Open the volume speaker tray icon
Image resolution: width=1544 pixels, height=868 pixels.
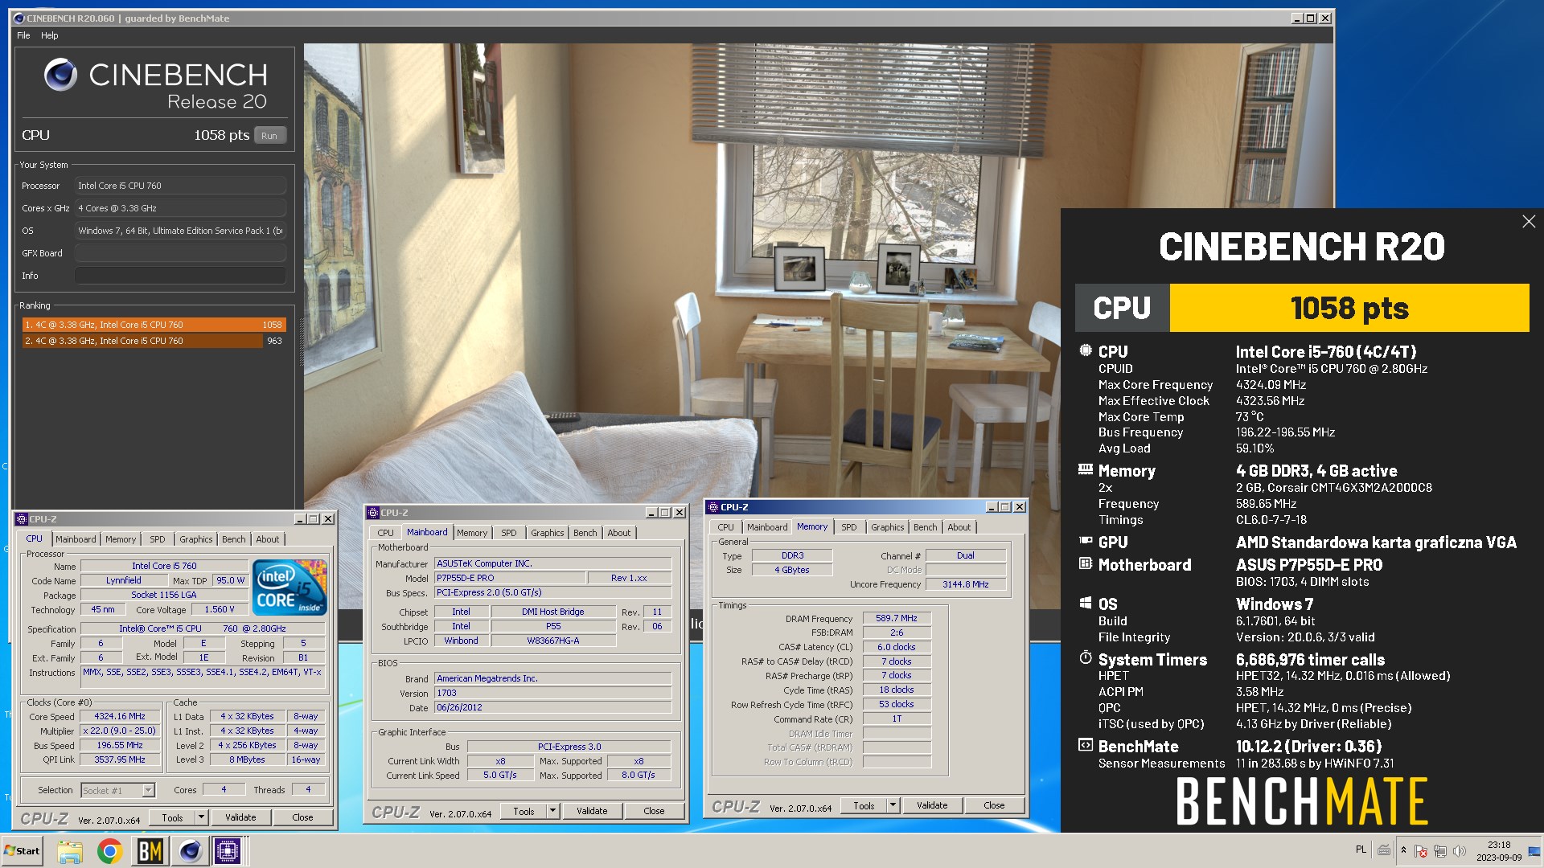pyautogui.click(x=1460, y=850)
